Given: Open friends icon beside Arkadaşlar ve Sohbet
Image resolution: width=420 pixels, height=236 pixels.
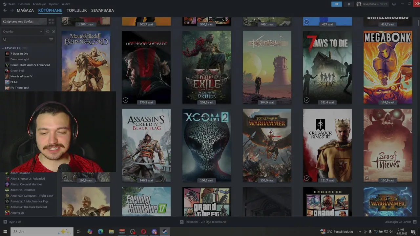Looking at the screenshot, I should point(415,222).
